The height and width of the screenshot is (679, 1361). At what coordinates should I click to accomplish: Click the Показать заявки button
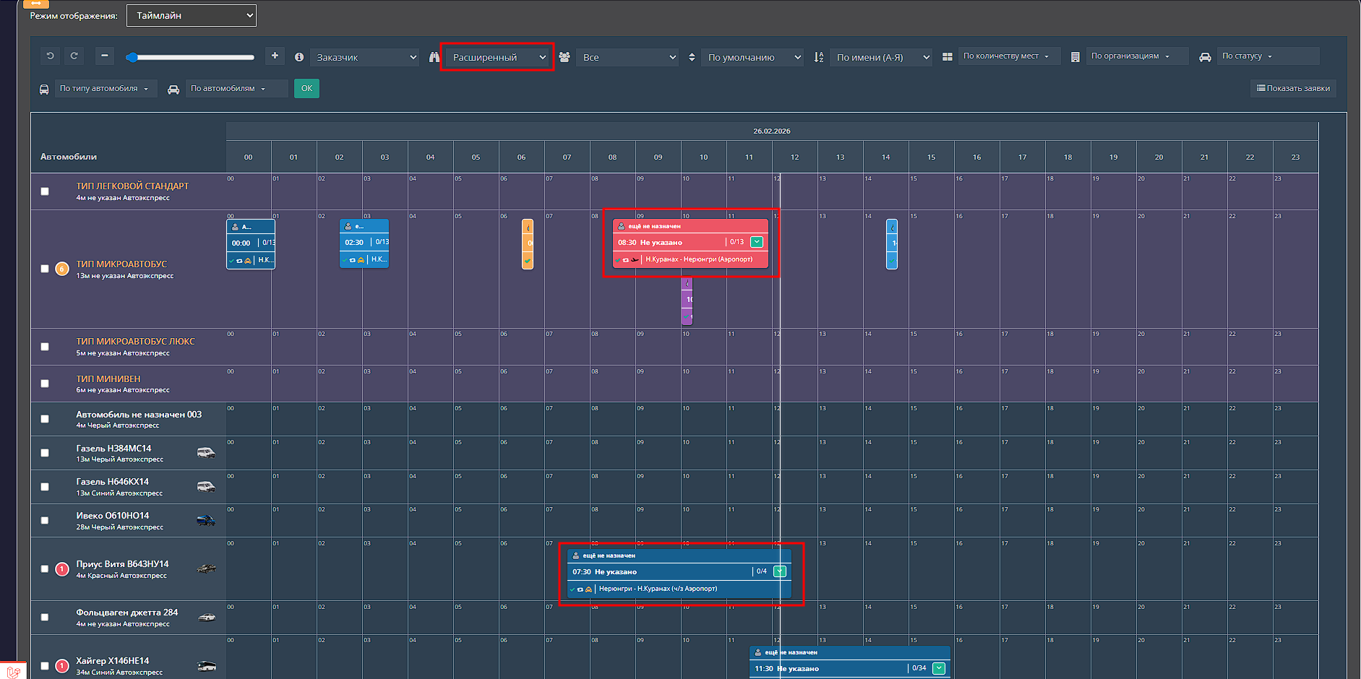coord(1293,88)
